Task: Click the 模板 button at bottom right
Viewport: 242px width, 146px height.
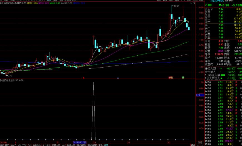Action: tap(193, 145)
